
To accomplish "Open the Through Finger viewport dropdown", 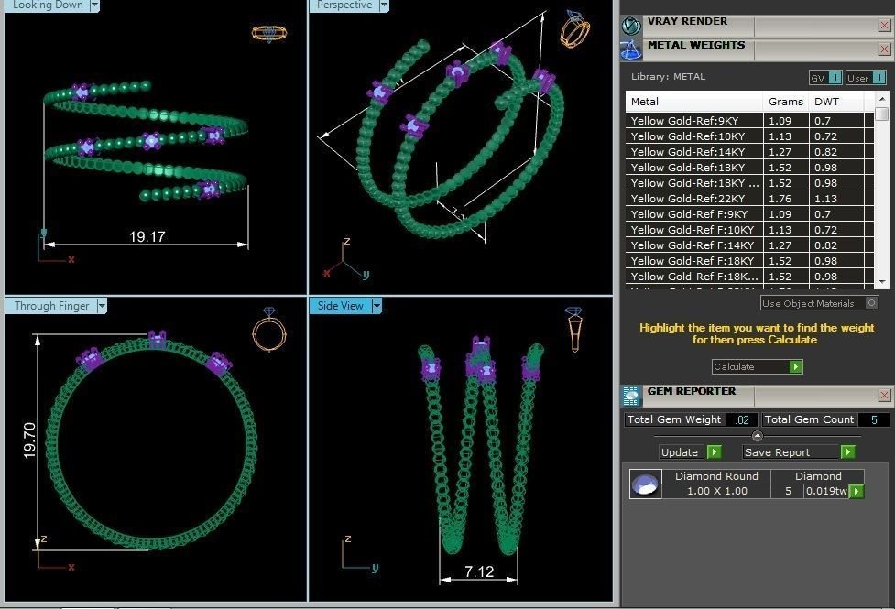I will [x=102, y=306].
